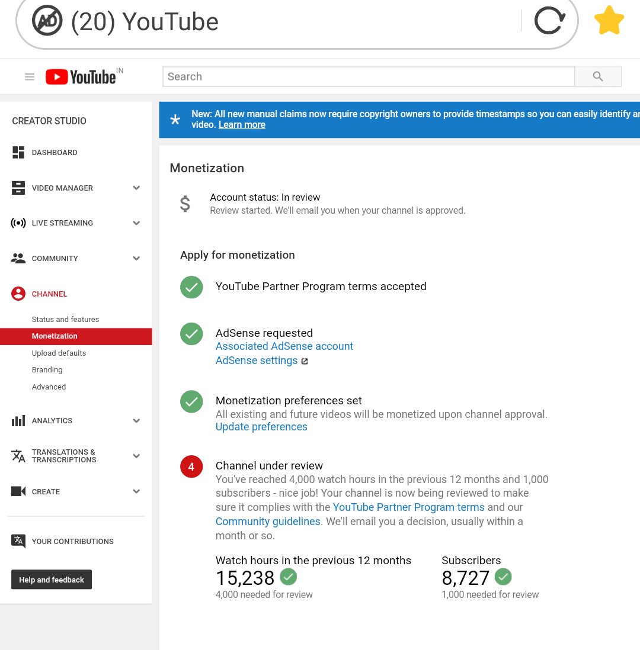Click the 'Apply for monetization' heading

238,255
